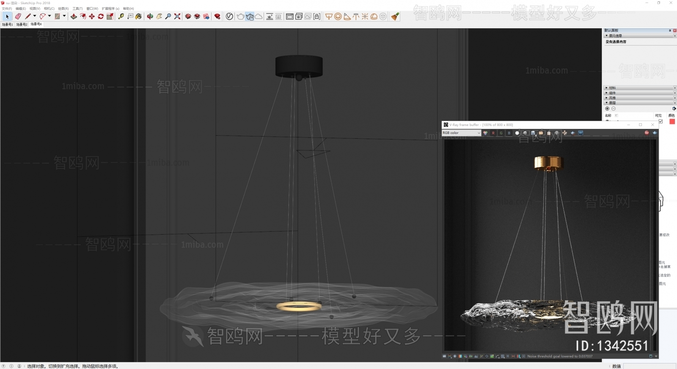This screenshot has height=369, width=677.
Task: Click the Zoom Extents tool
Action: coord(177,16)
